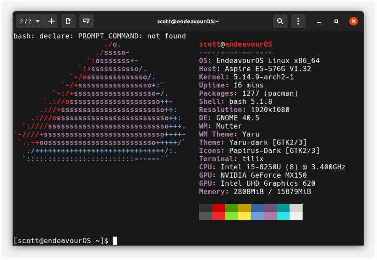Viewport: 377px width, 260px height.
Task: Click the 'OS: EndeavourOS Linux x86_64' line
Action: tap(259, 60)
